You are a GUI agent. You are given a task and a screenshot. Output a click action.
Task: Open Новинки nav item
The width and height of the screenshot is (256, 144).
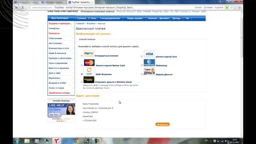[x=152, y=18]
